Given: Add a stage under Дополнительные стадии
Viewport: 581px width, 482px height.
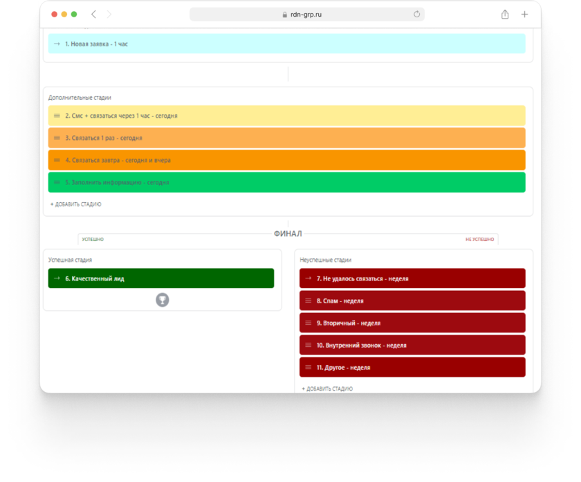Looking at the screenshot, I should tap(76, 204).
